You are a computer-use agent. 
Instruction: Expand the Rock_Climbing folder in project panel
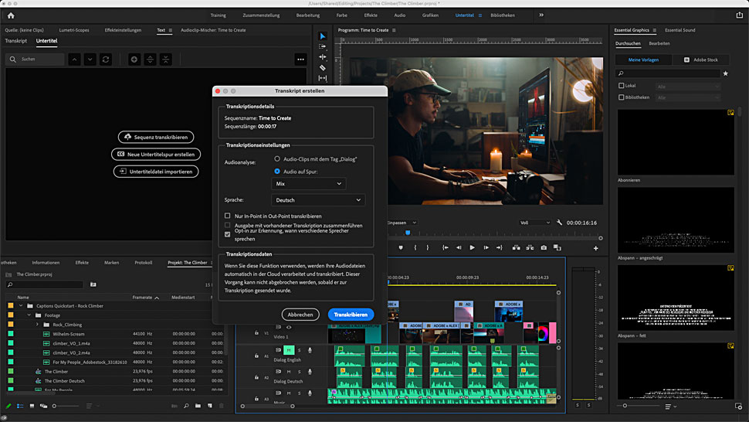click(36, 325)
